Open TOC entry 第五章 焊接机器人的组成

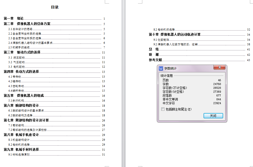[54, 96]
